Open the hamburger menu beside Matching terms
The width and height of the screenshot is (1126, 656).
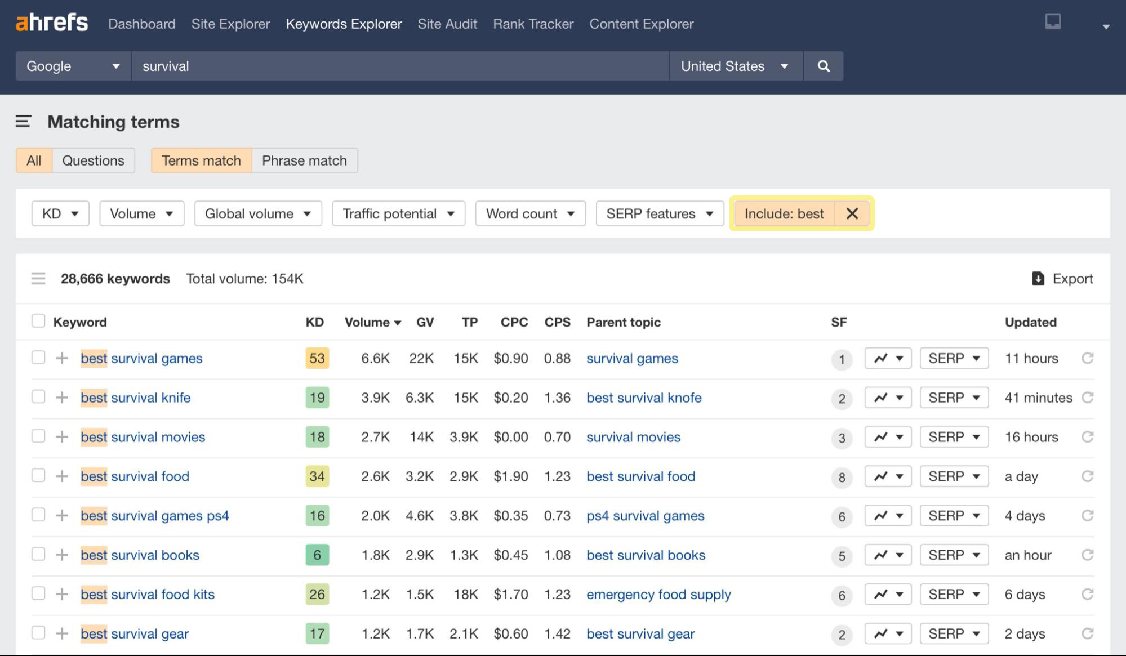(x=22, y=122)
